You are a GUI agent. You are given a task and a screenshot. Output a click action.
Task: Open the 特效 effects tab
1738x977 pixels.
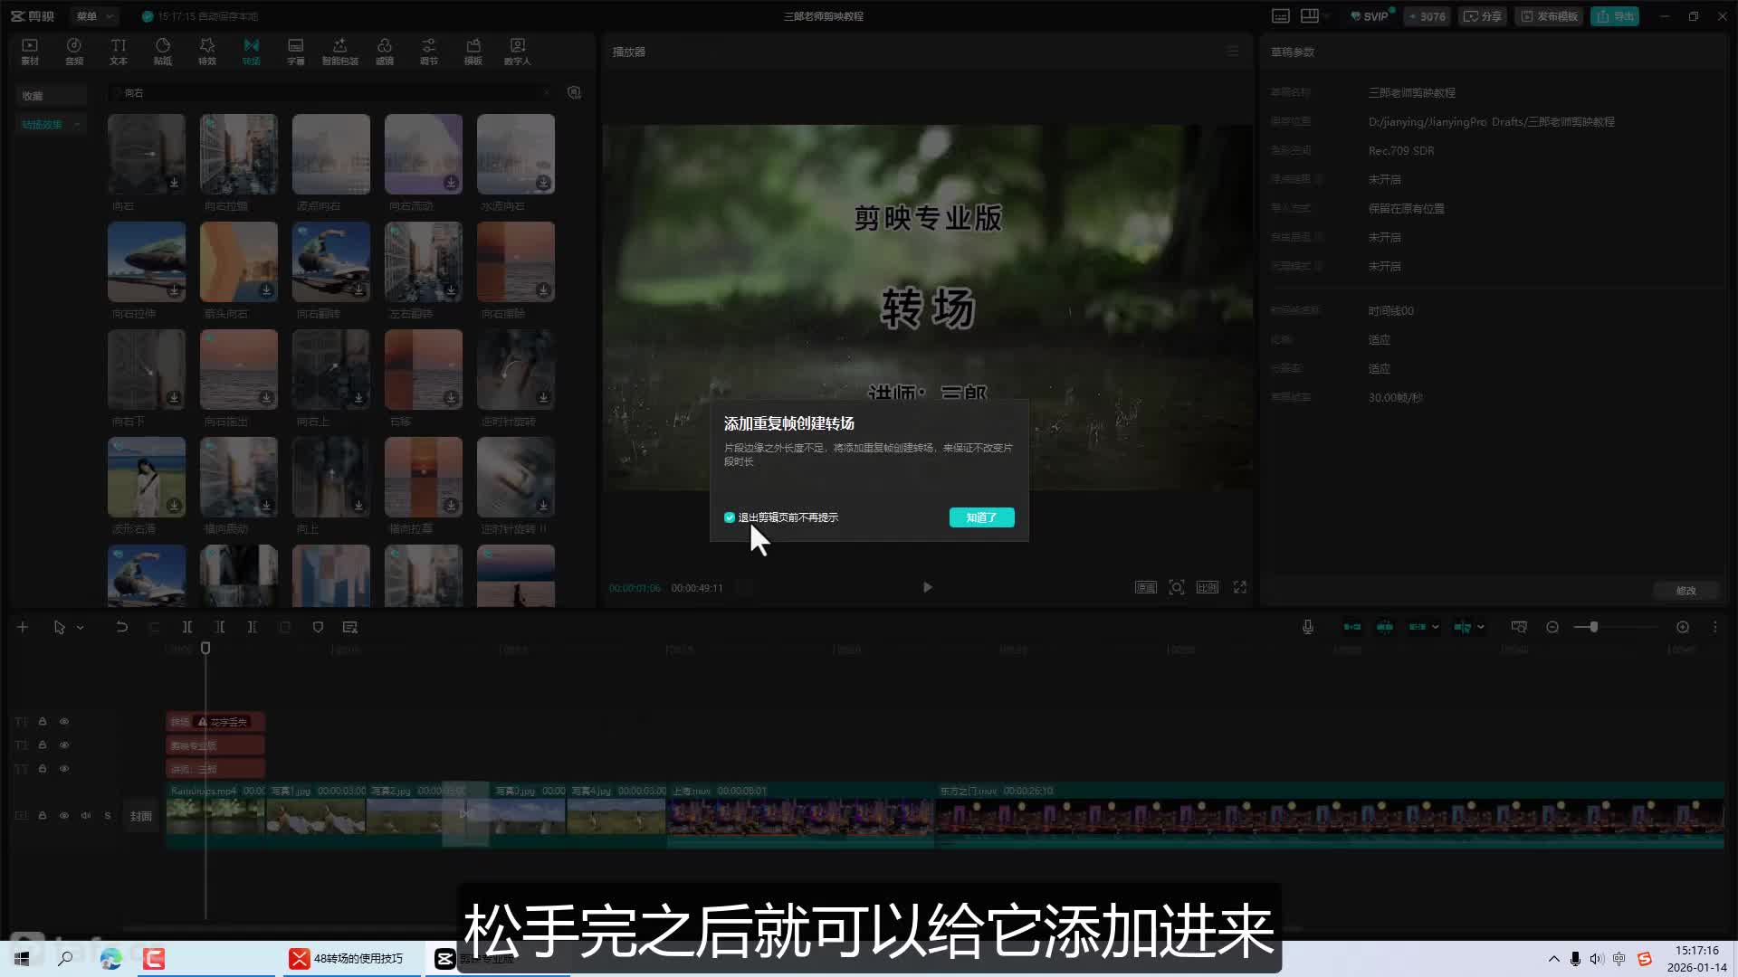[x=207, y=51]
